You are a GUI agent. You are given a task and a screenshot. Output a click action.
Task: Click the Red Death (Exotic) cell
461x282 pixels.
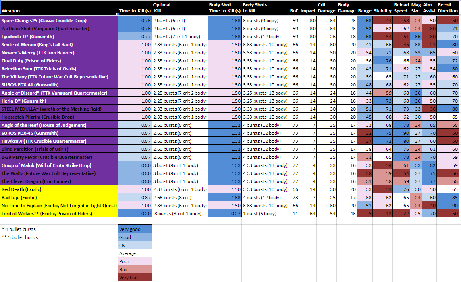59,189
